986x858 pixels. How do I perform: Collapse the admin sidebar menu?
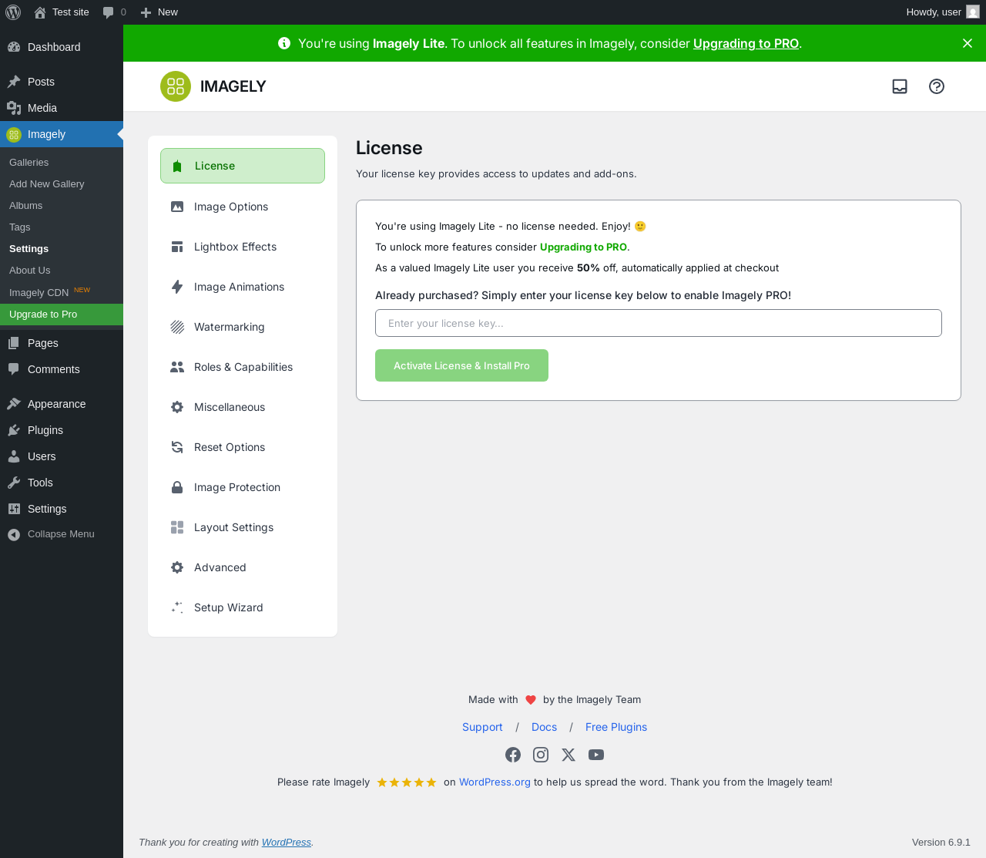tap(62, 534)
